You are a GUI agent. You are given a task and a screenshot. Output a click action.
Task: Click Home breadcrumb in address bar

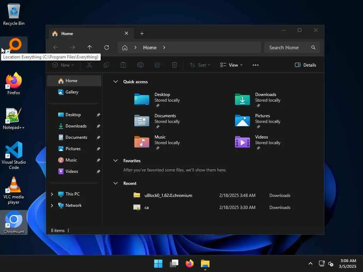[x=150, y=47]
